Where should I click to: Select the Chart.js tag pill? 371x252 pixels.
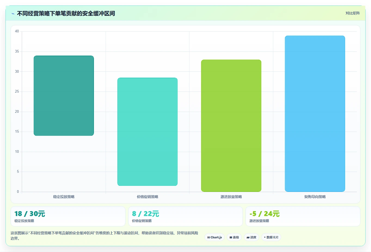tap(214, 237)
